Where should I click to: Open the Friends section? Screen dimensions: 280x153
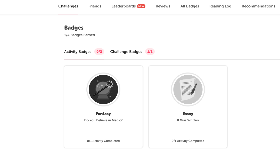[x=95, y=6]
